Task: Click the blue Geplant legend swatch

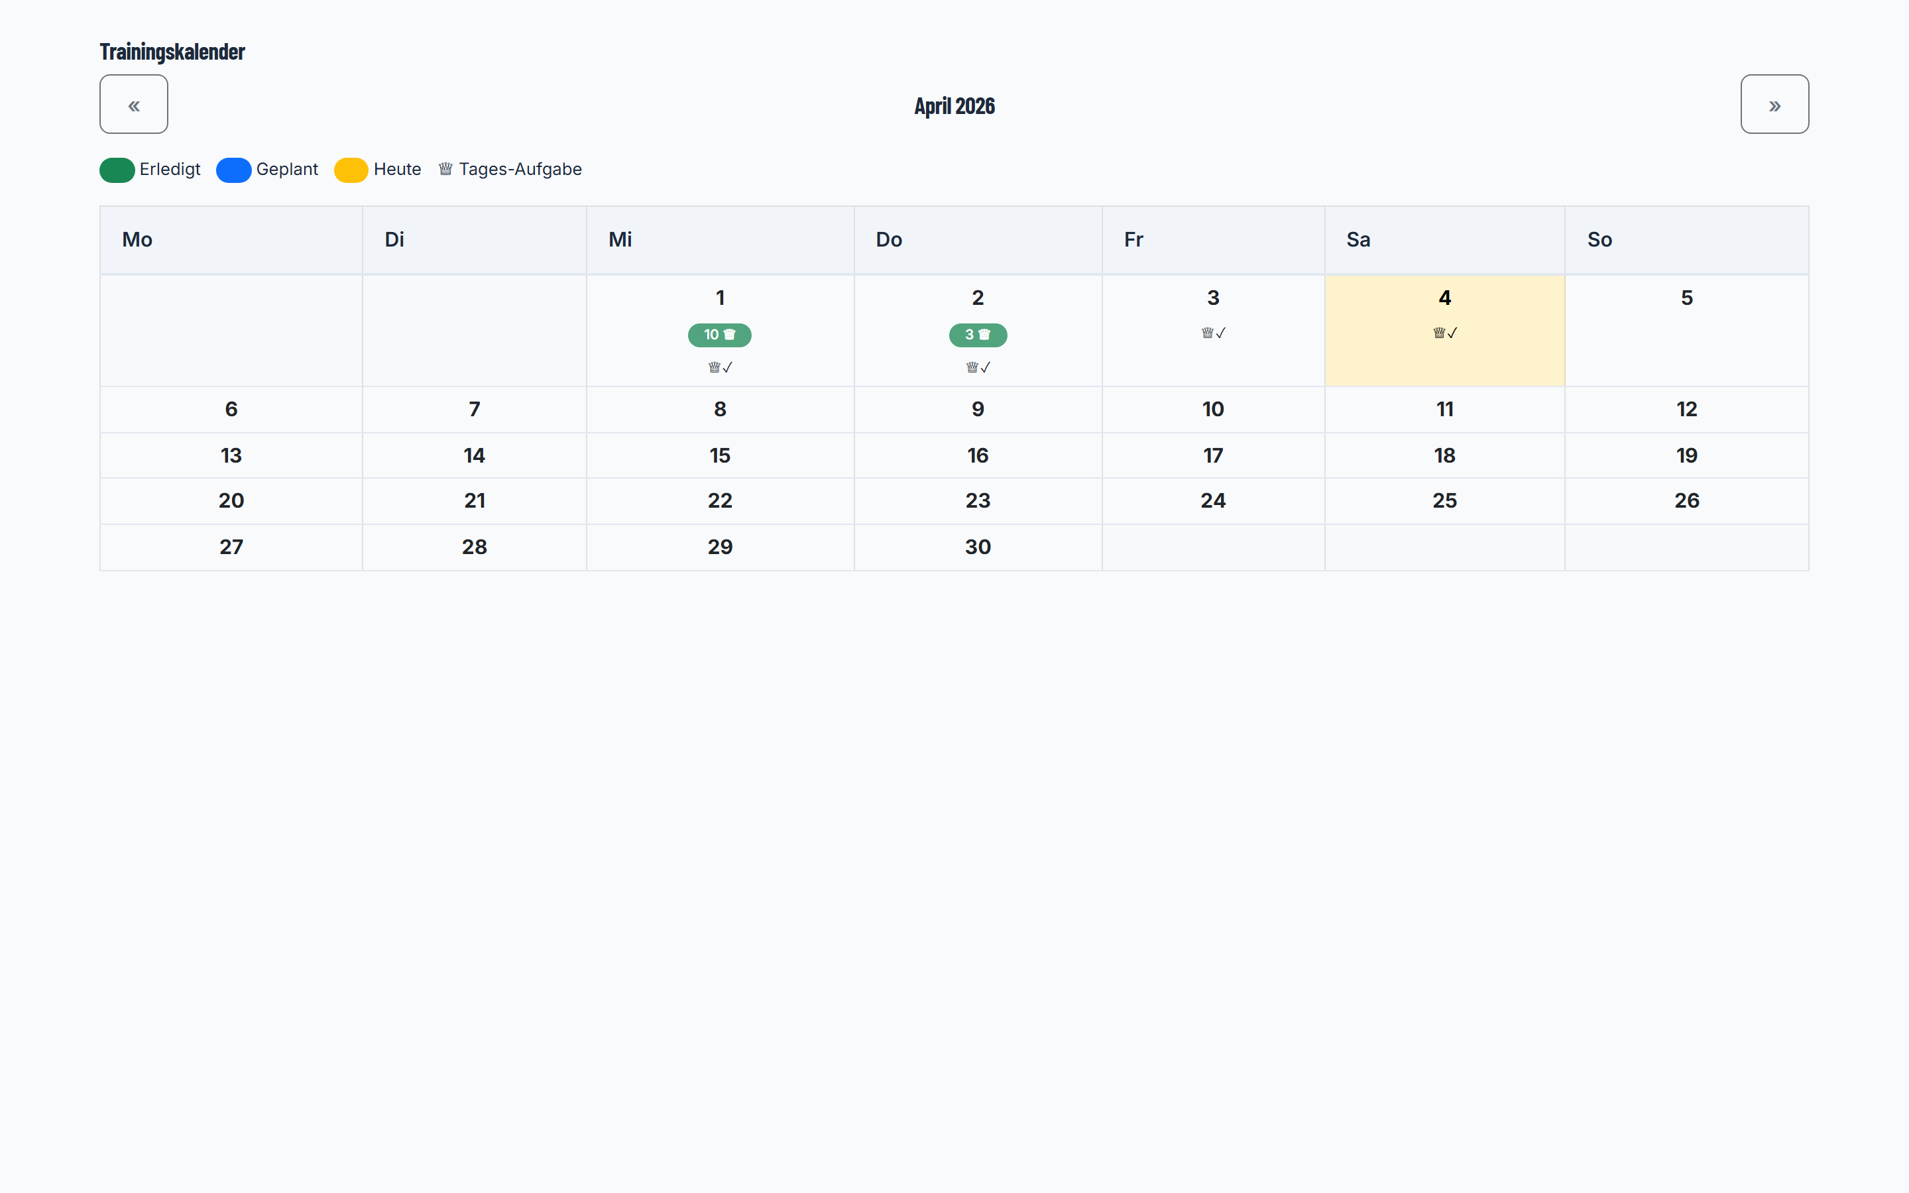Action: coord(233,170)
